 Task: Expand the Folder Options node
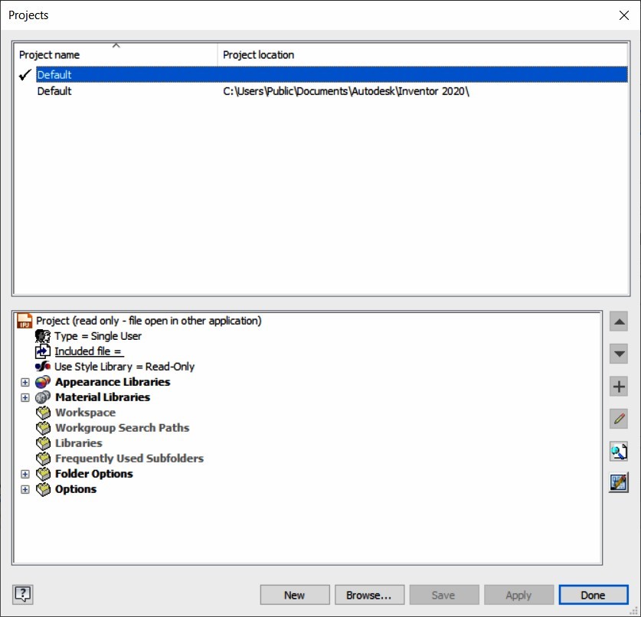click(25, 474)
